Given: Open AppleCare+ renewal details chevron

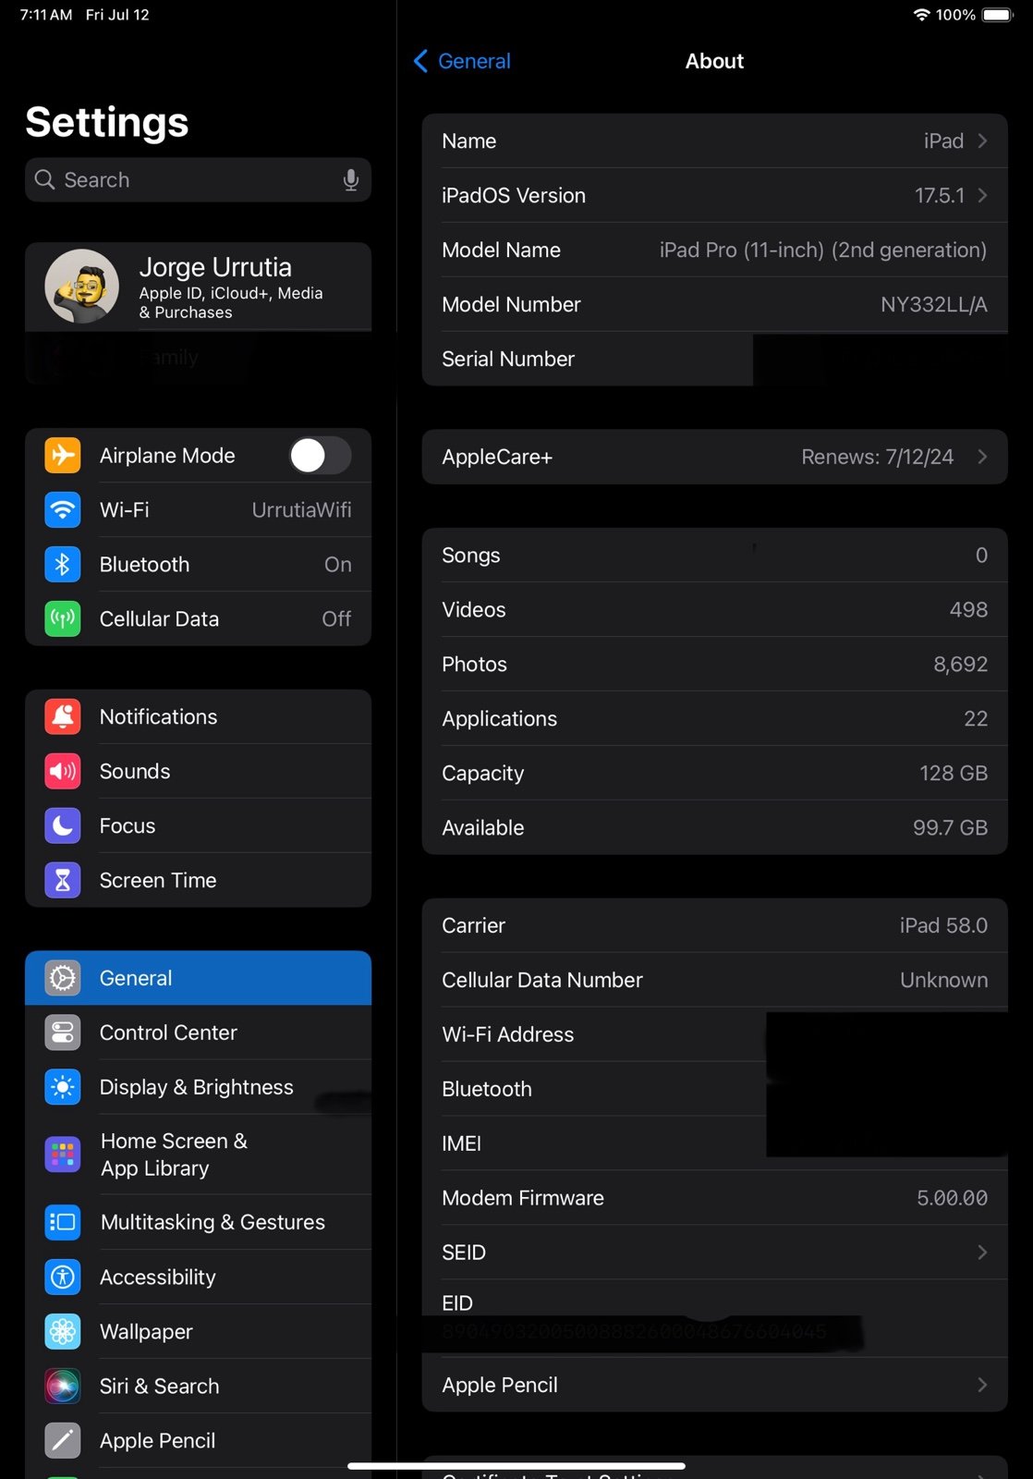Looking at the screenshot, I should tap(981, 458).
